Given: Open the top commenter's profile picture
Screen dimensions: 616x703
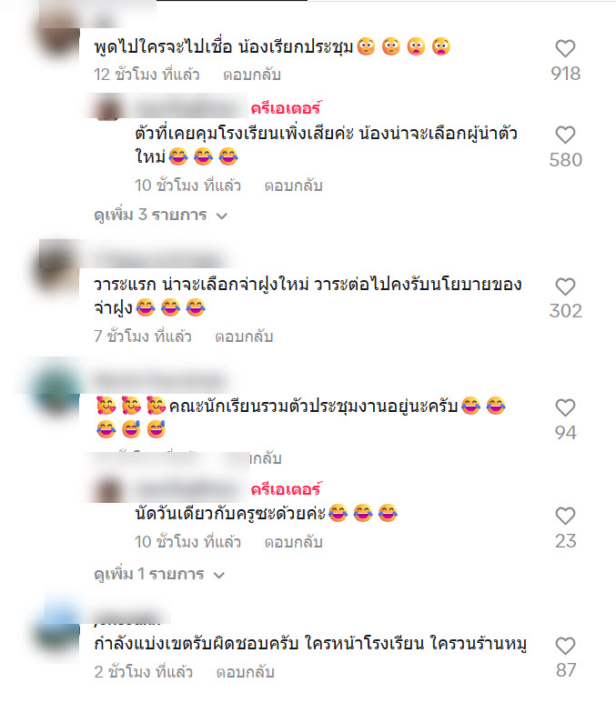Looking at the screenshot, I should click(59, 35).
